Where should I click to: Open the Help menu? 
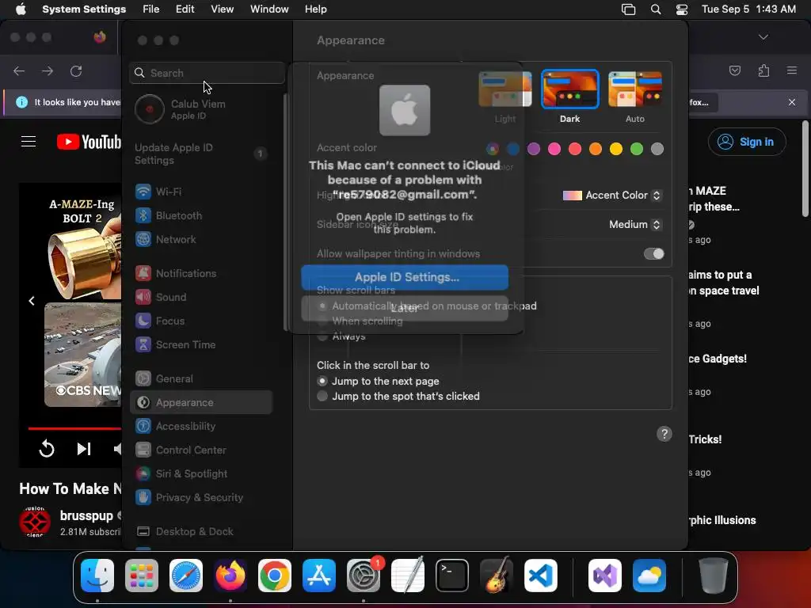tap(315, 9)
